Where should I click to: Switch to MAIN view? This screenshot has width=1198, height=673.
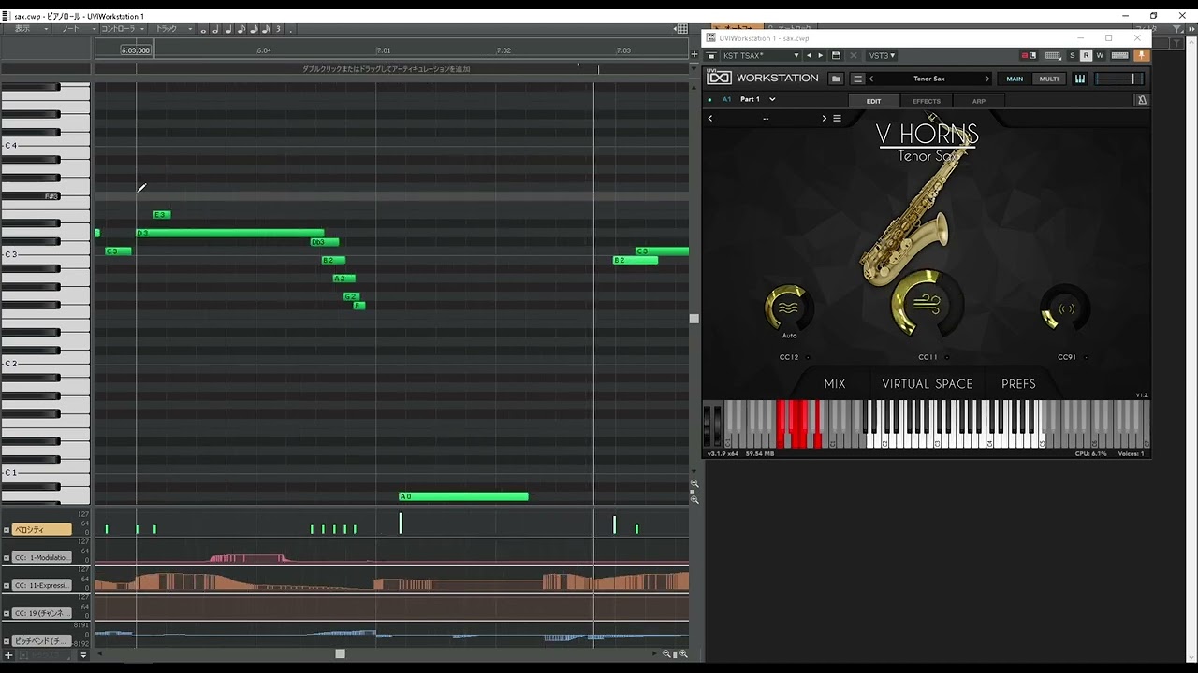pos(1015,79)
